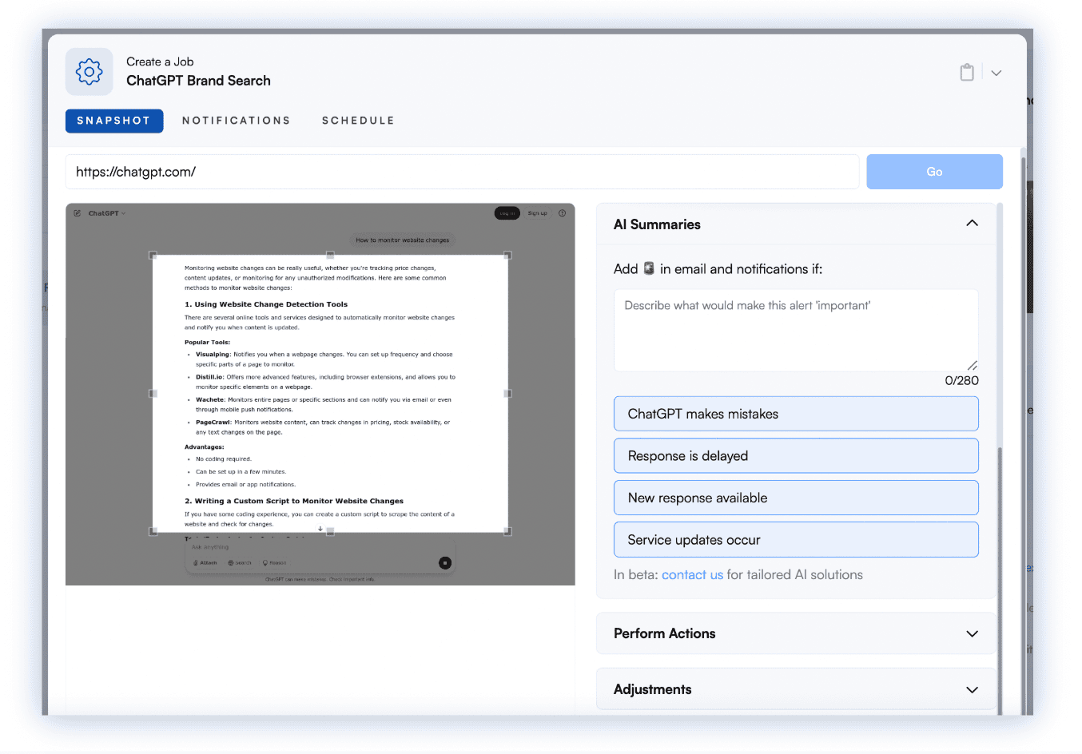Click the top-left selection handle

tap(153, 256)
